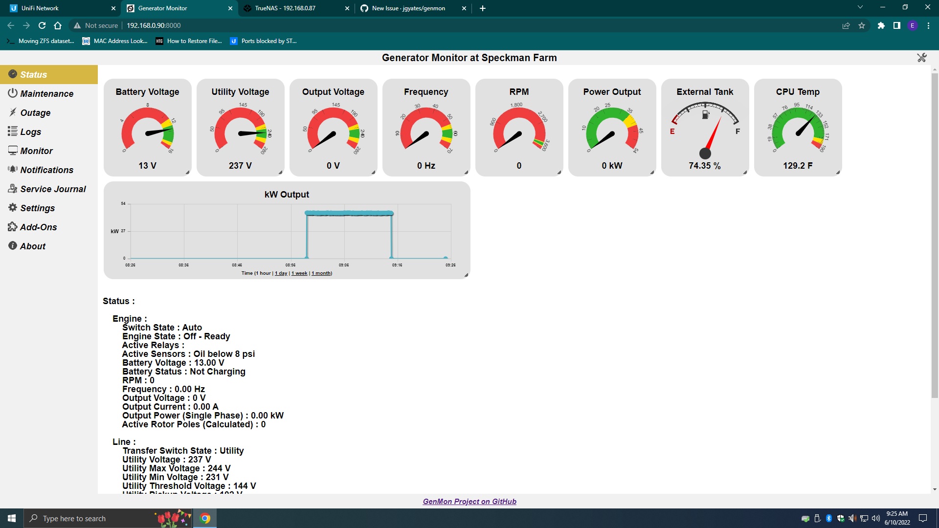Open GenMon Project on GitHub link
Viewport: 939px width, 528px height.
point(469,501)
